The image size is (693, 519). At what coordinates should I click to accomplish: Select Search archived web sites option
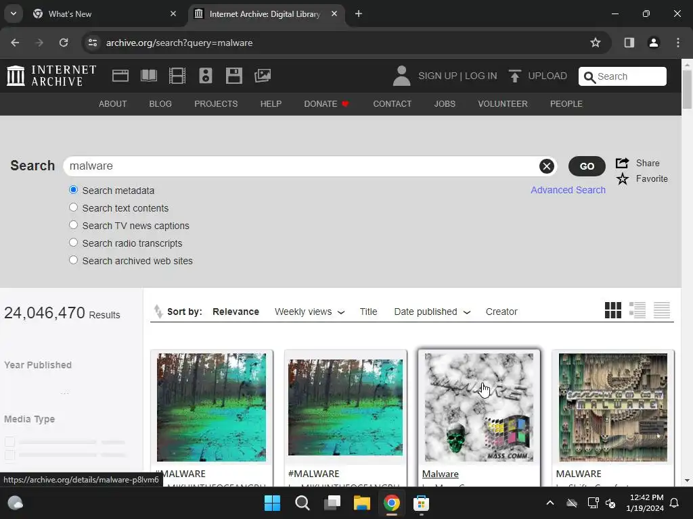pos(73,260)
